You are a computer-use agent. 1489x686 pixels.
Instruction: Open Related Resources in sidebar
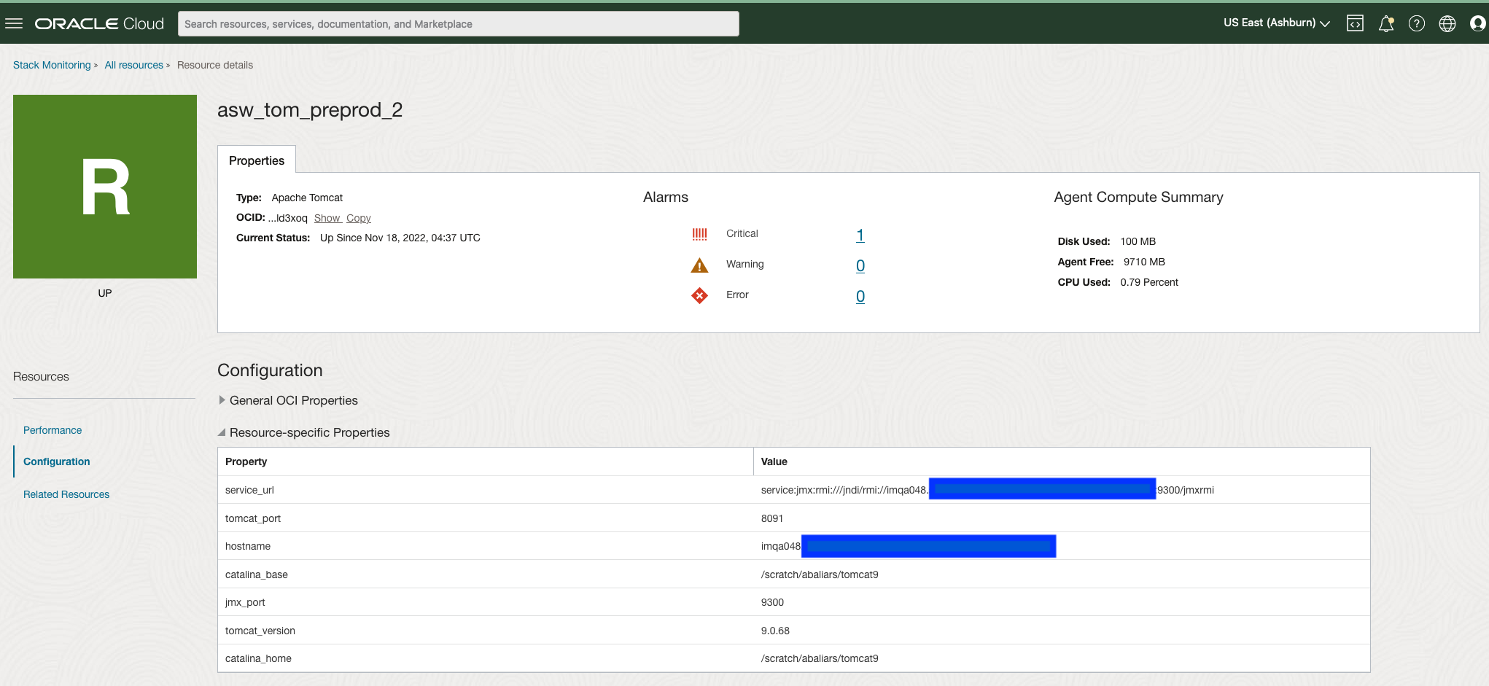click(x=66, y=494)
